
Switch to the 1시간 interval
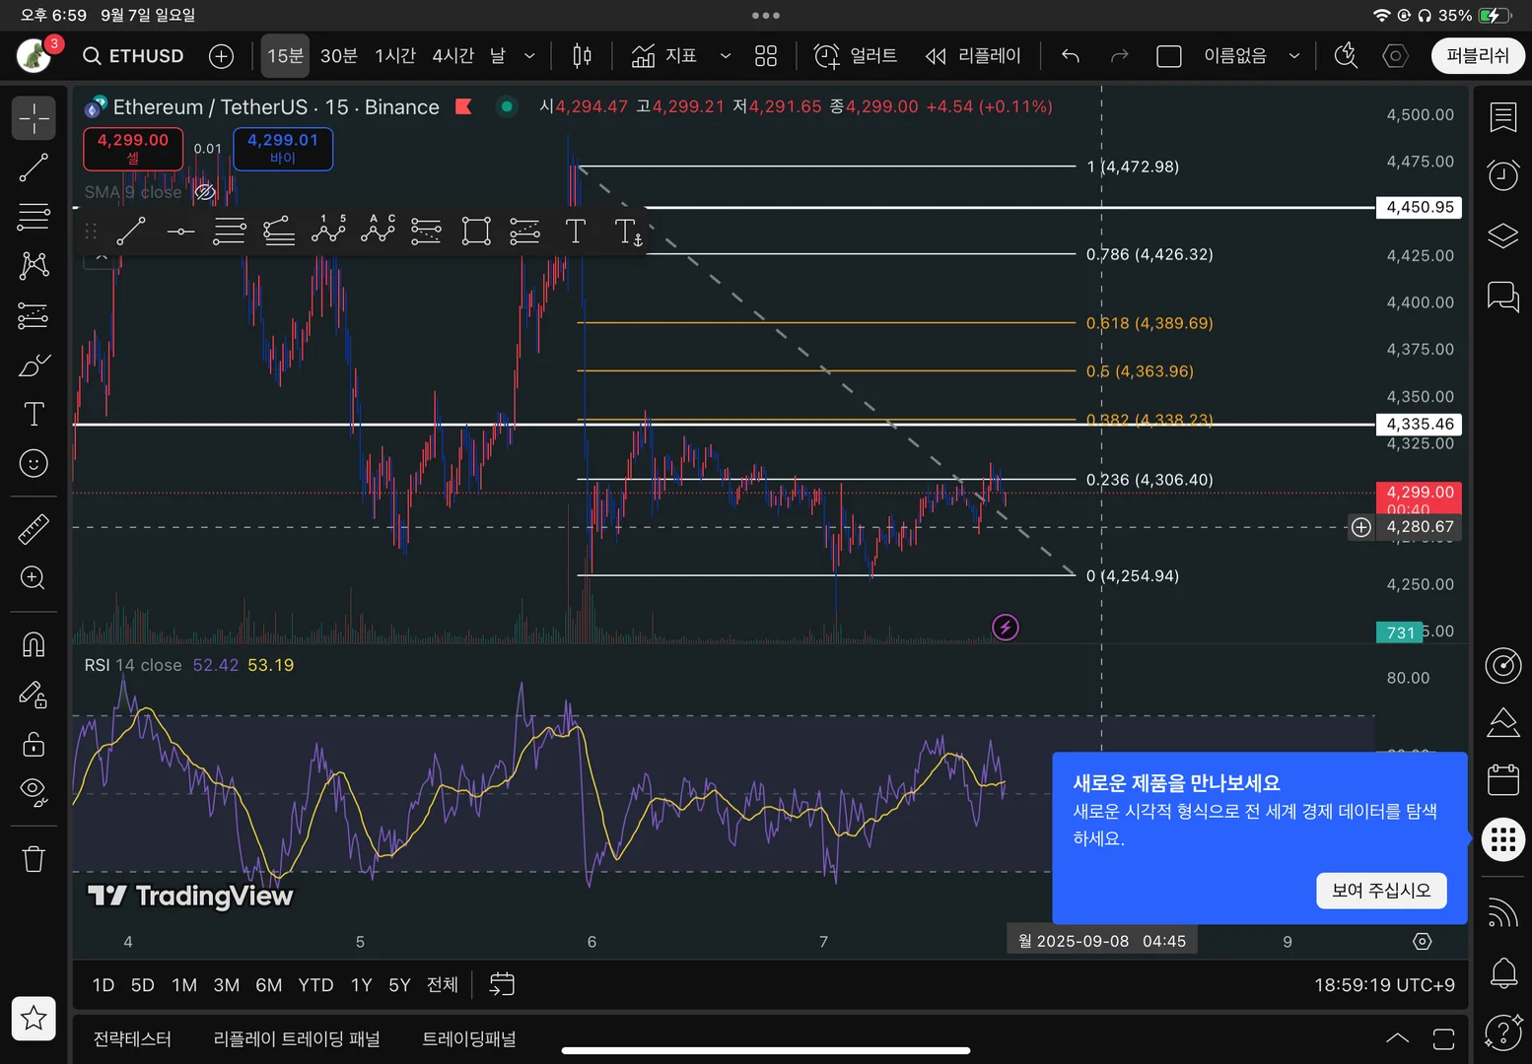(394, 56)
